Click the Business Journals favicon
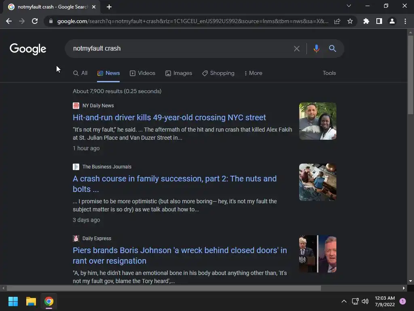The height and width of the screenshot is (311, 414). (76, 166)
